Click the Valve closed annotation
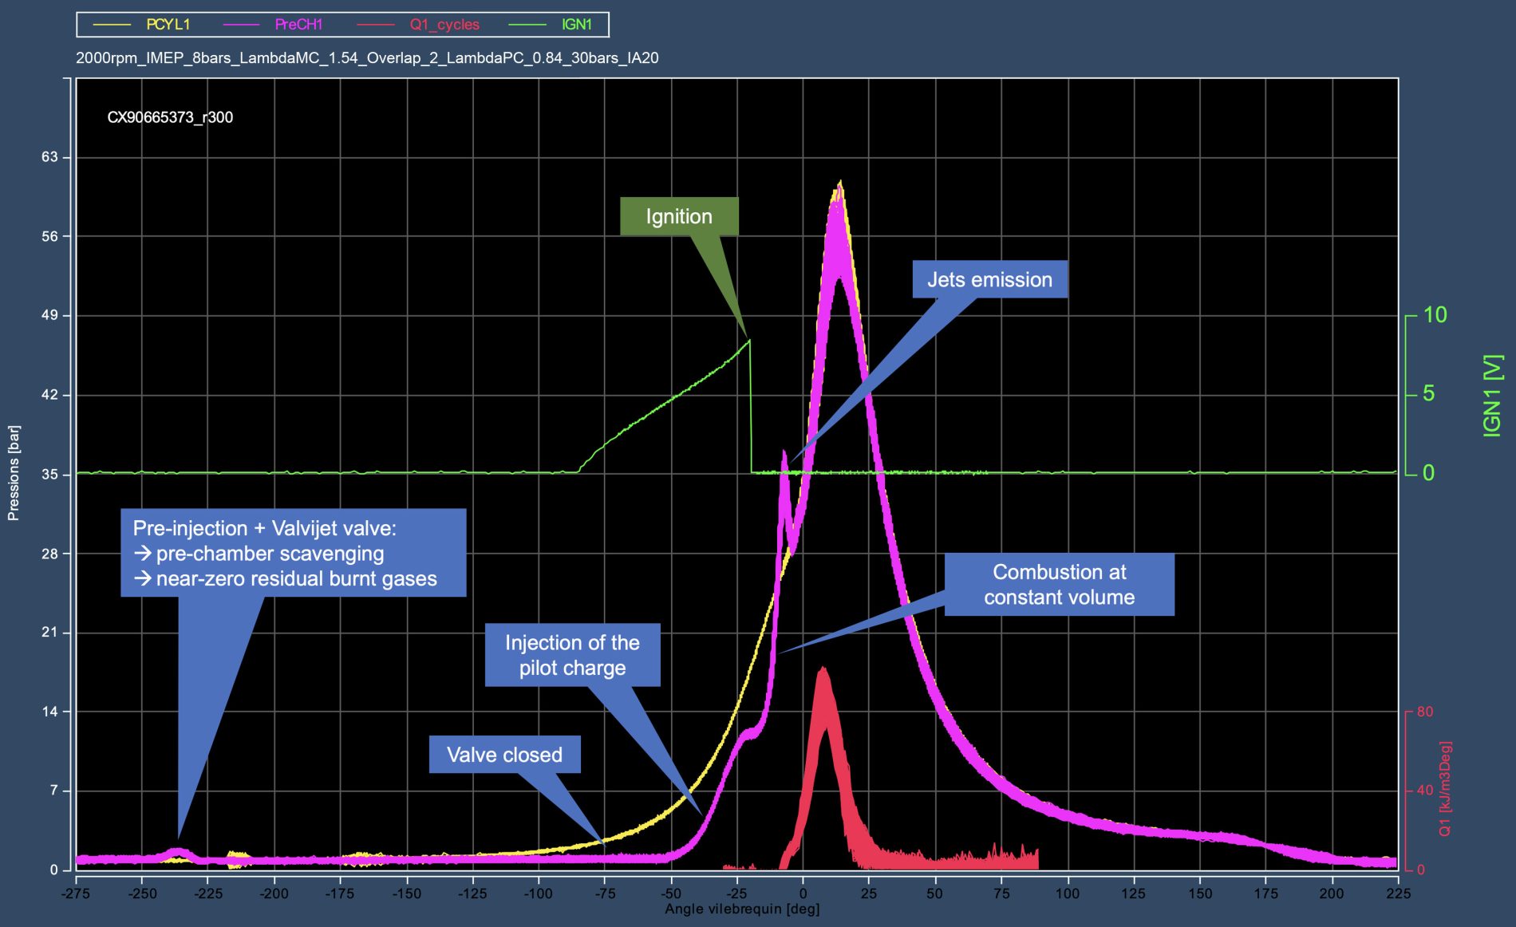This screenshot has width=1516, height=927. click(x=504, y=755)
